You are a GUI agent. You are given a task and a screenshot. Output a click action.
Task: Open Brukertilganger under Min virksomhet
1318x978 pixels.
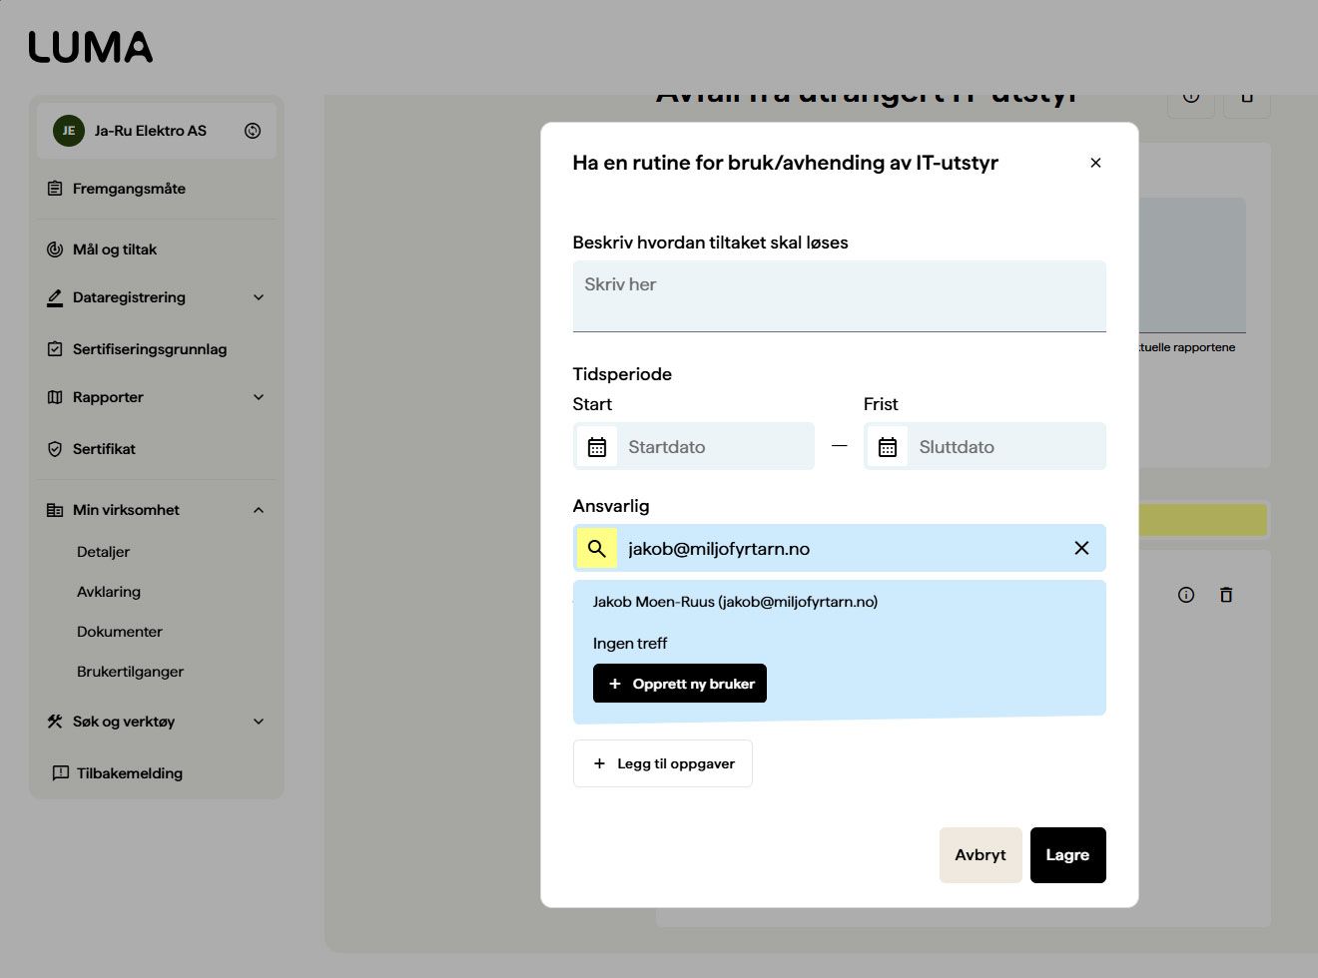(x=130, y=672)
